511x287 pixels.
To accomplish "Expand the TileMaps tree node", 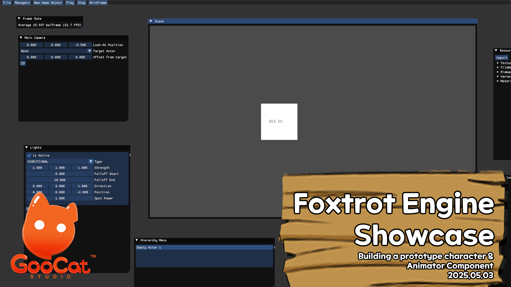I will [x=498, y=67].
